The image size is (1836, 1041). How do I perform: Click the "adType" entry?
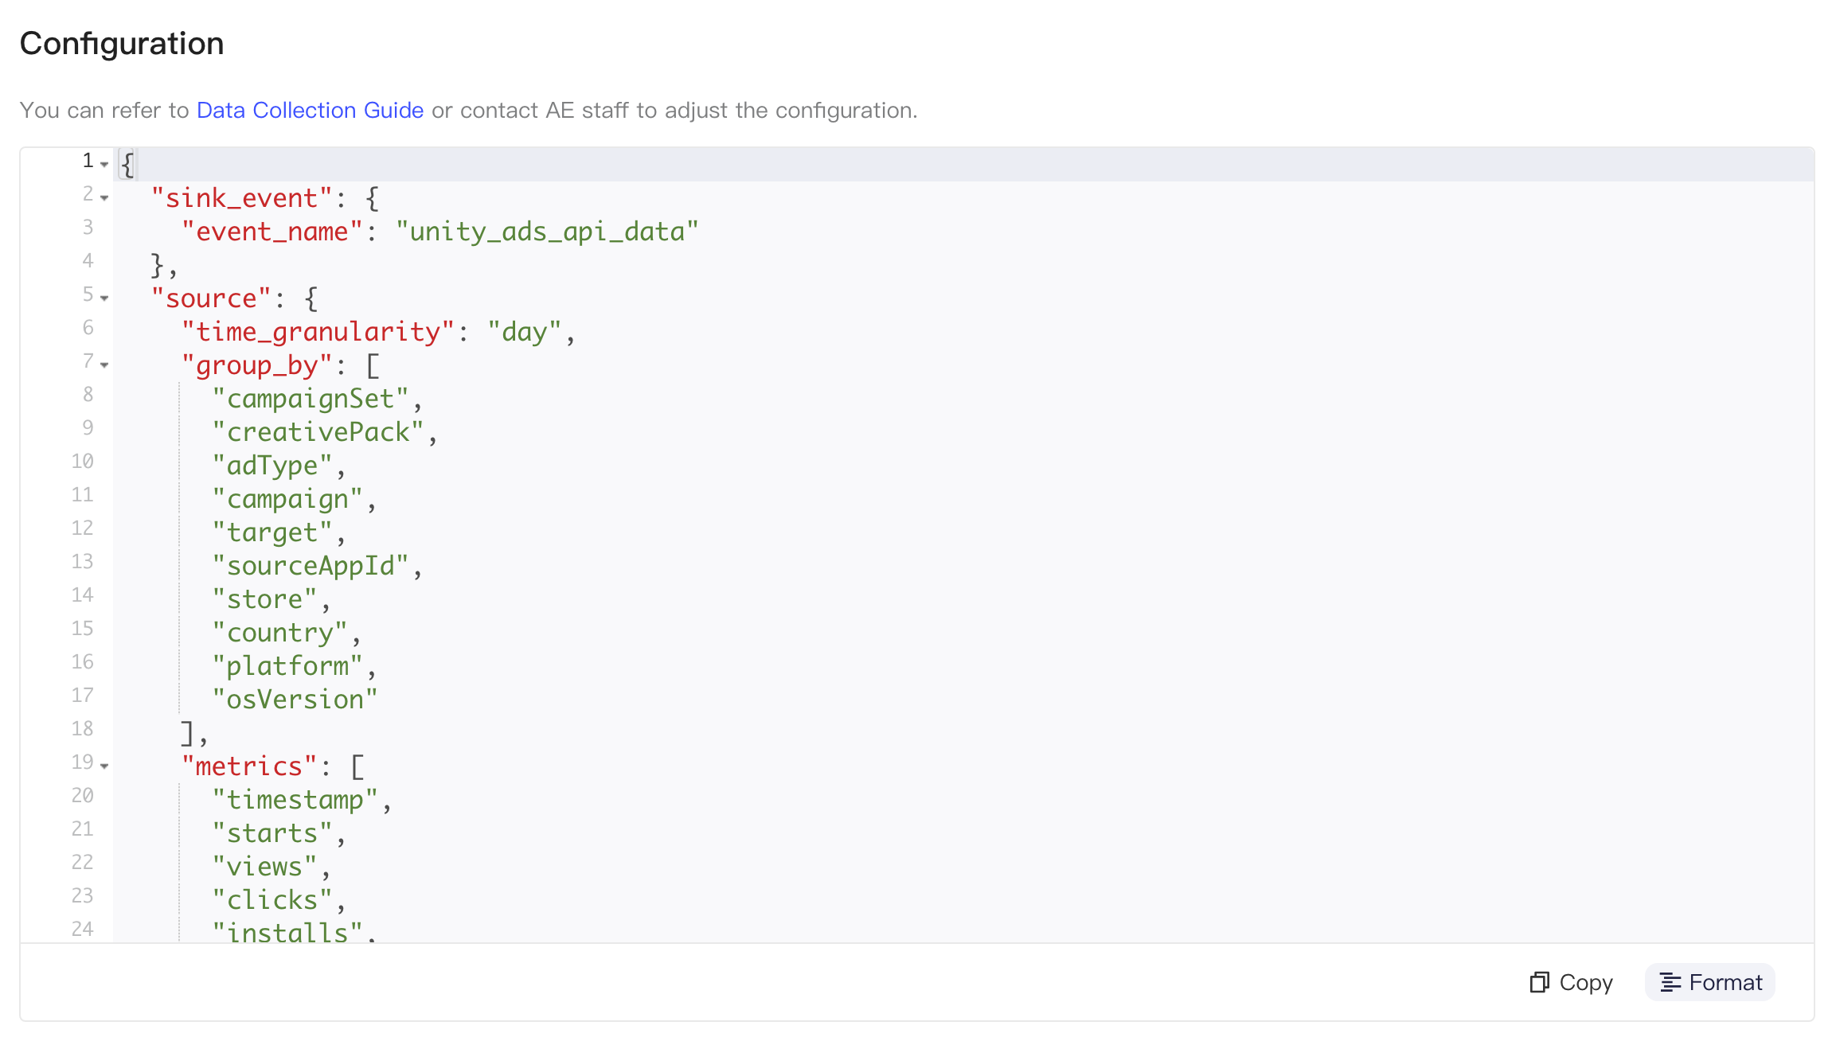click(x=272, y=466)
